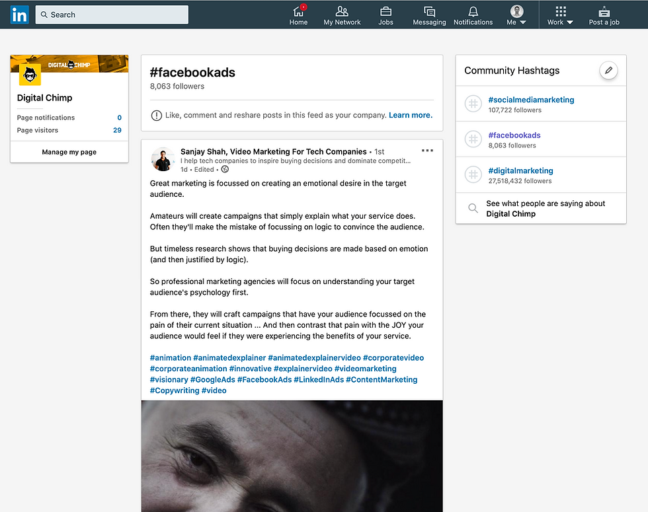
Task: Open #digitalmarketing community hashtag
Action: [x=520, y=170]
